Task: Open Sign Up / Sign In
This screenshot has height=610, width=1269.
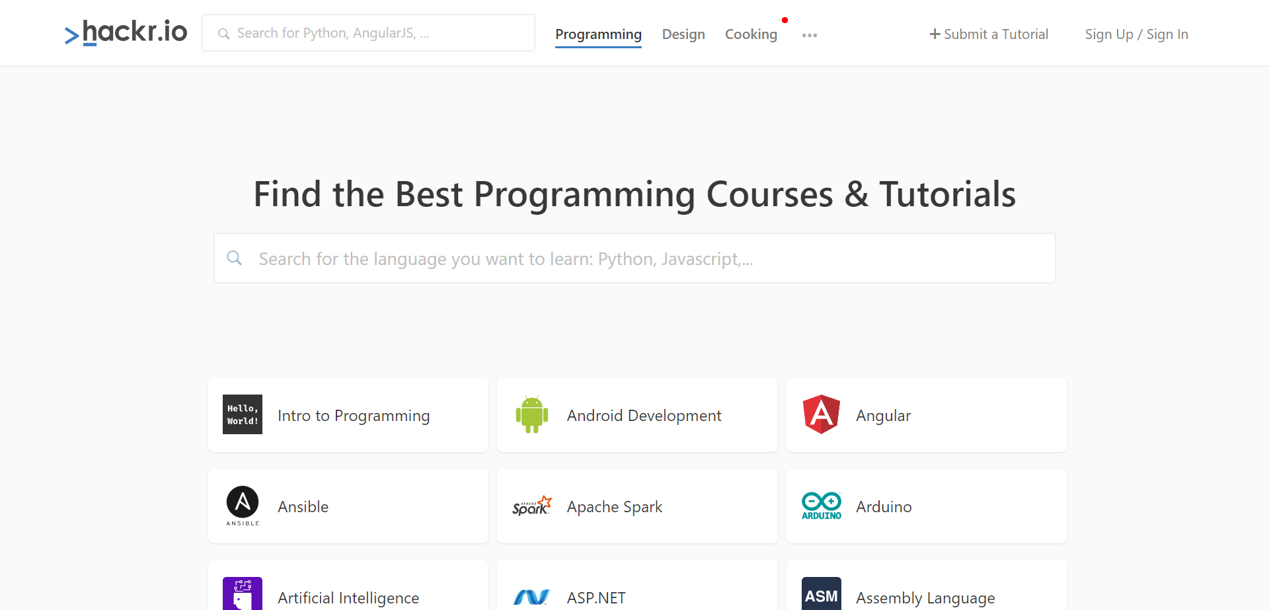Action: point(1136,34)
